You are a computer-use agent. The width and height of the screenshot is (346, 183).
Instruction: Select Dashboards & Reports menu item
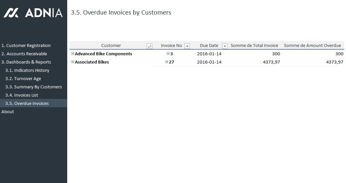coord(26,62)
